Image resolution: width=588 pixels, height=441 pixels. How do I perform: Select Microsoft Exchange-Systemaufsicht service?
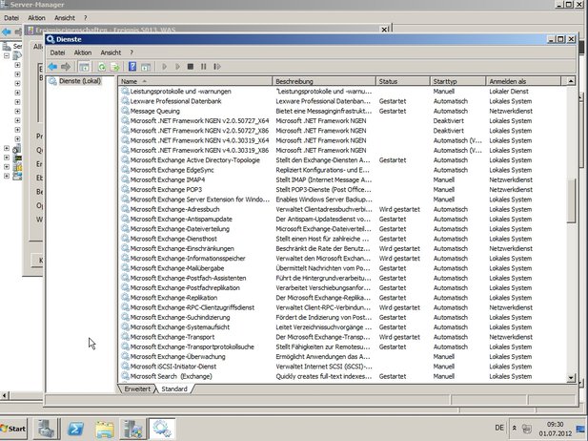tap(179, 327)
